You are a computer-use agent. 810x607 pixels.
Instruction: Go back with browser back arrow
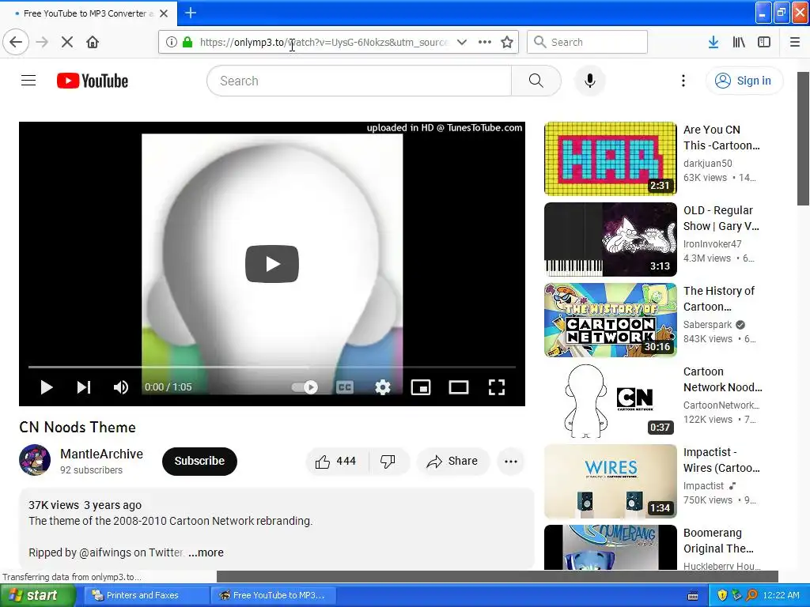pos(16,42)
